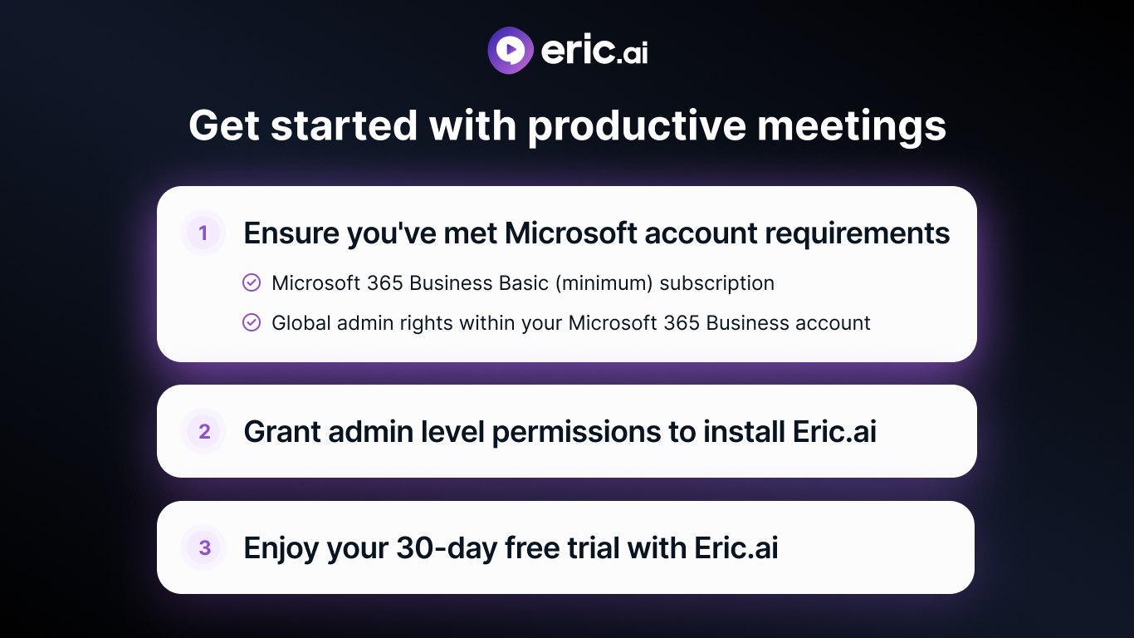This screenshot has height=638, width=1134.
Task: Click the Eric.ai purple play logo icon
Action: 510,51
